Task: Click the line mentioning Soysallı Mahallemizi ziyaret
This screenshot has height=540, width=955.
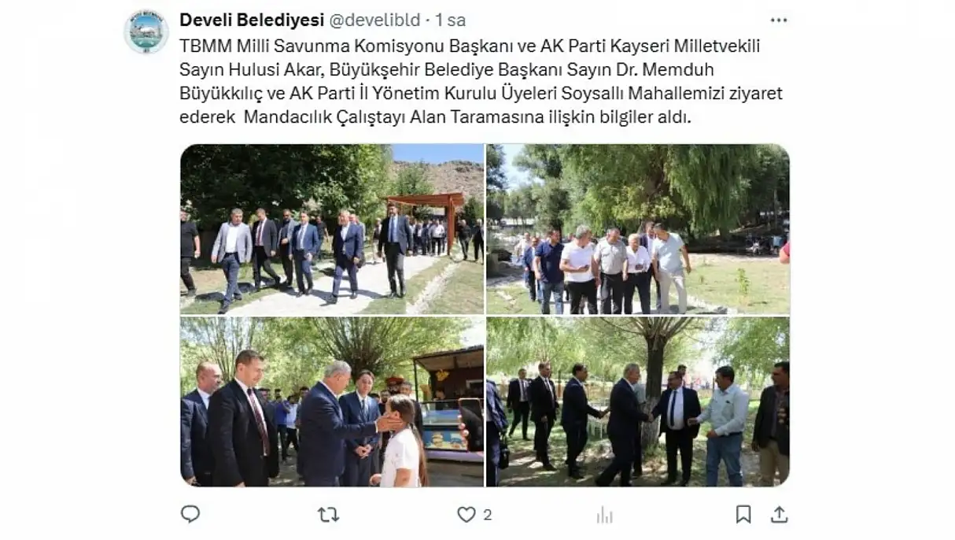Action: (481, 94)
